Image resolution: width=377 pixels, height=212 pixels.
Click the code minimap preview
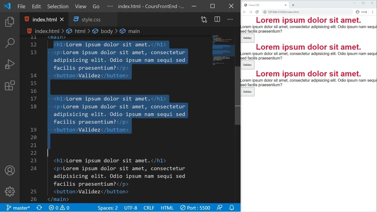[x=223, y=50]
